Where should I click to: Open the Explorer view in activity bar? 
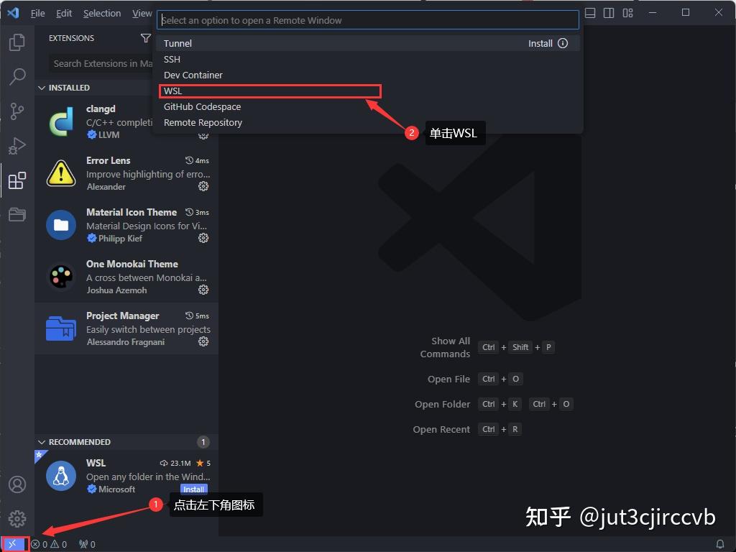pos(17,42)
